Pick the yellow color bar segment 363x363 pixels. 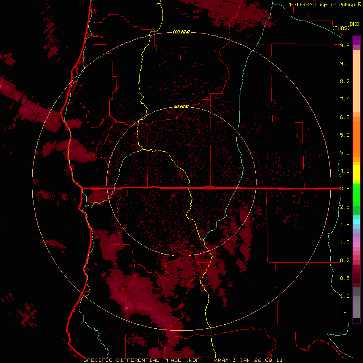click(356, 173)
